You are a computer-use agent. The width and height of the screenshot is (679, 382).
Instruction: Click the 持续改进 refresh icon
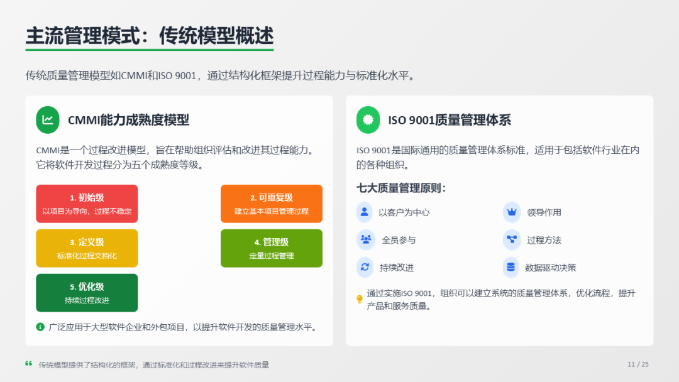[x=365, y=267]
